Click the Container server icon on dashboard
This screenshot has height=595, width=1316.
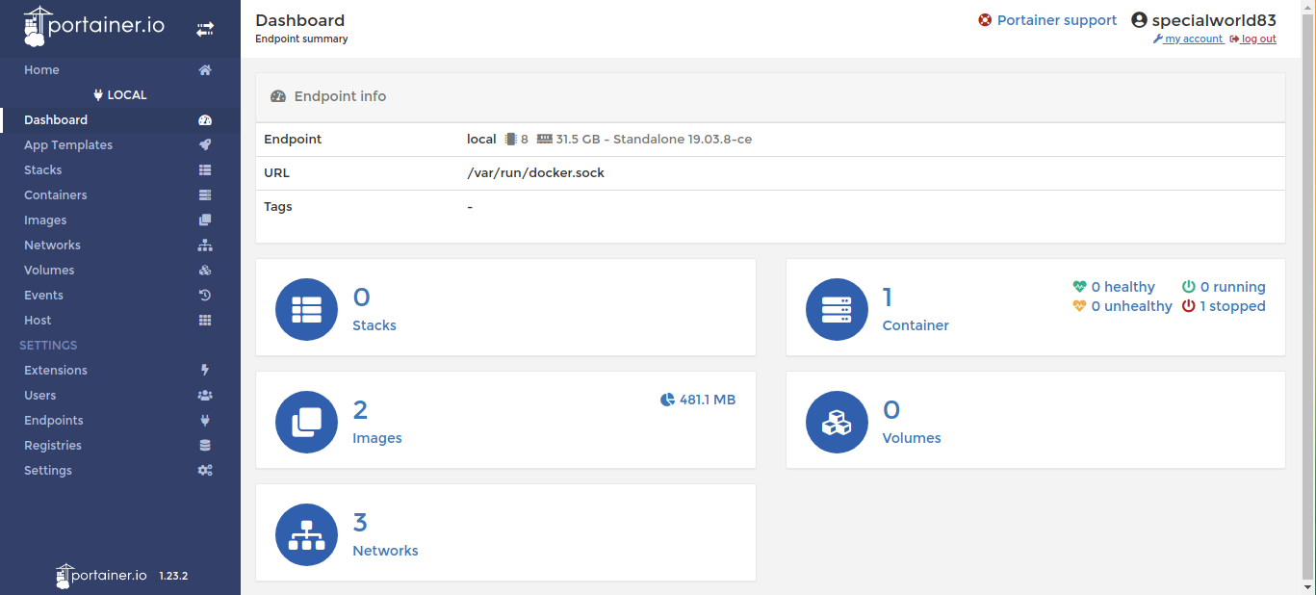[836, 309]
